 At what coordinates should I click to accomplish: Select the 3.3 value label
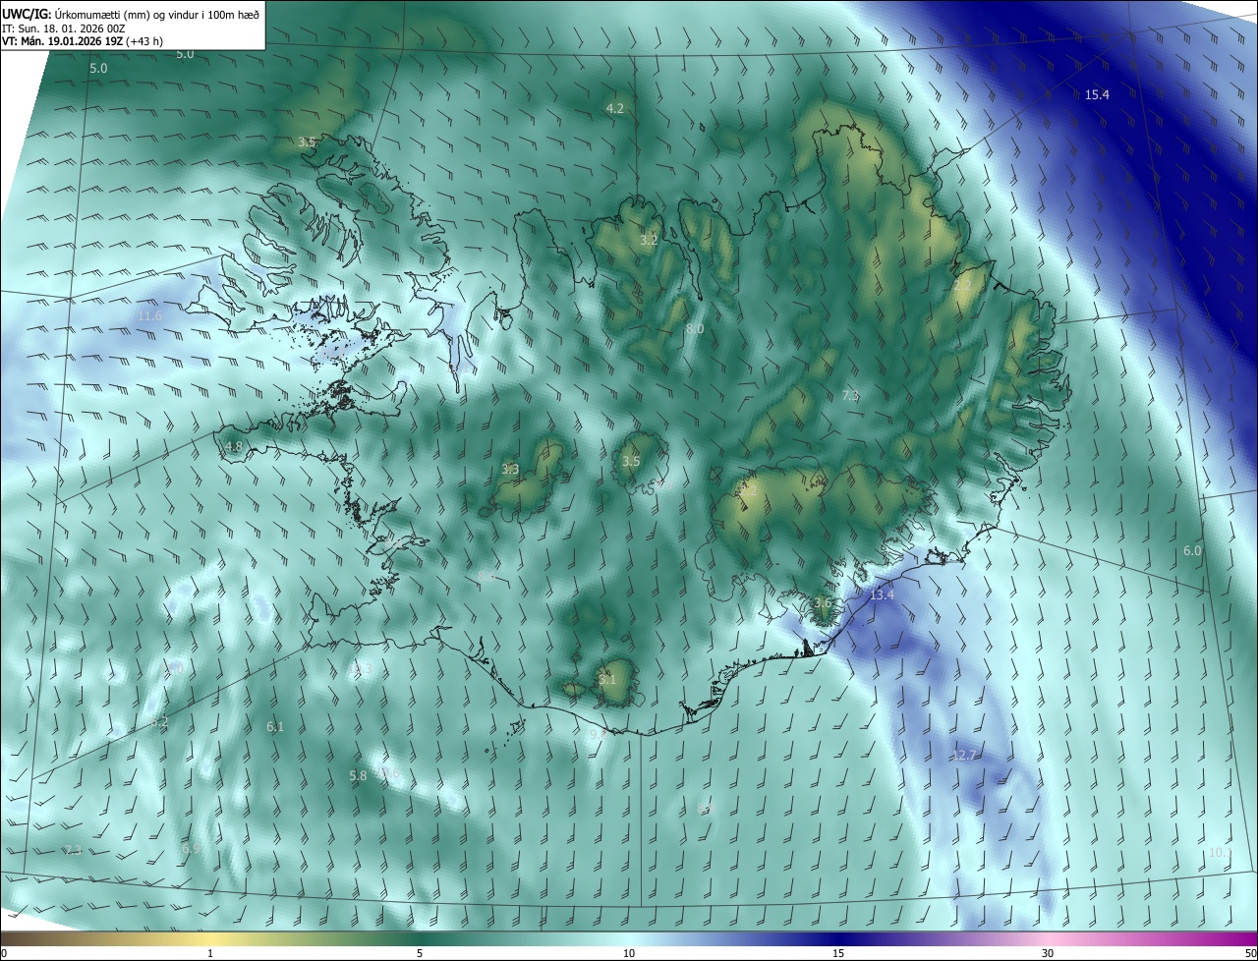510,470
